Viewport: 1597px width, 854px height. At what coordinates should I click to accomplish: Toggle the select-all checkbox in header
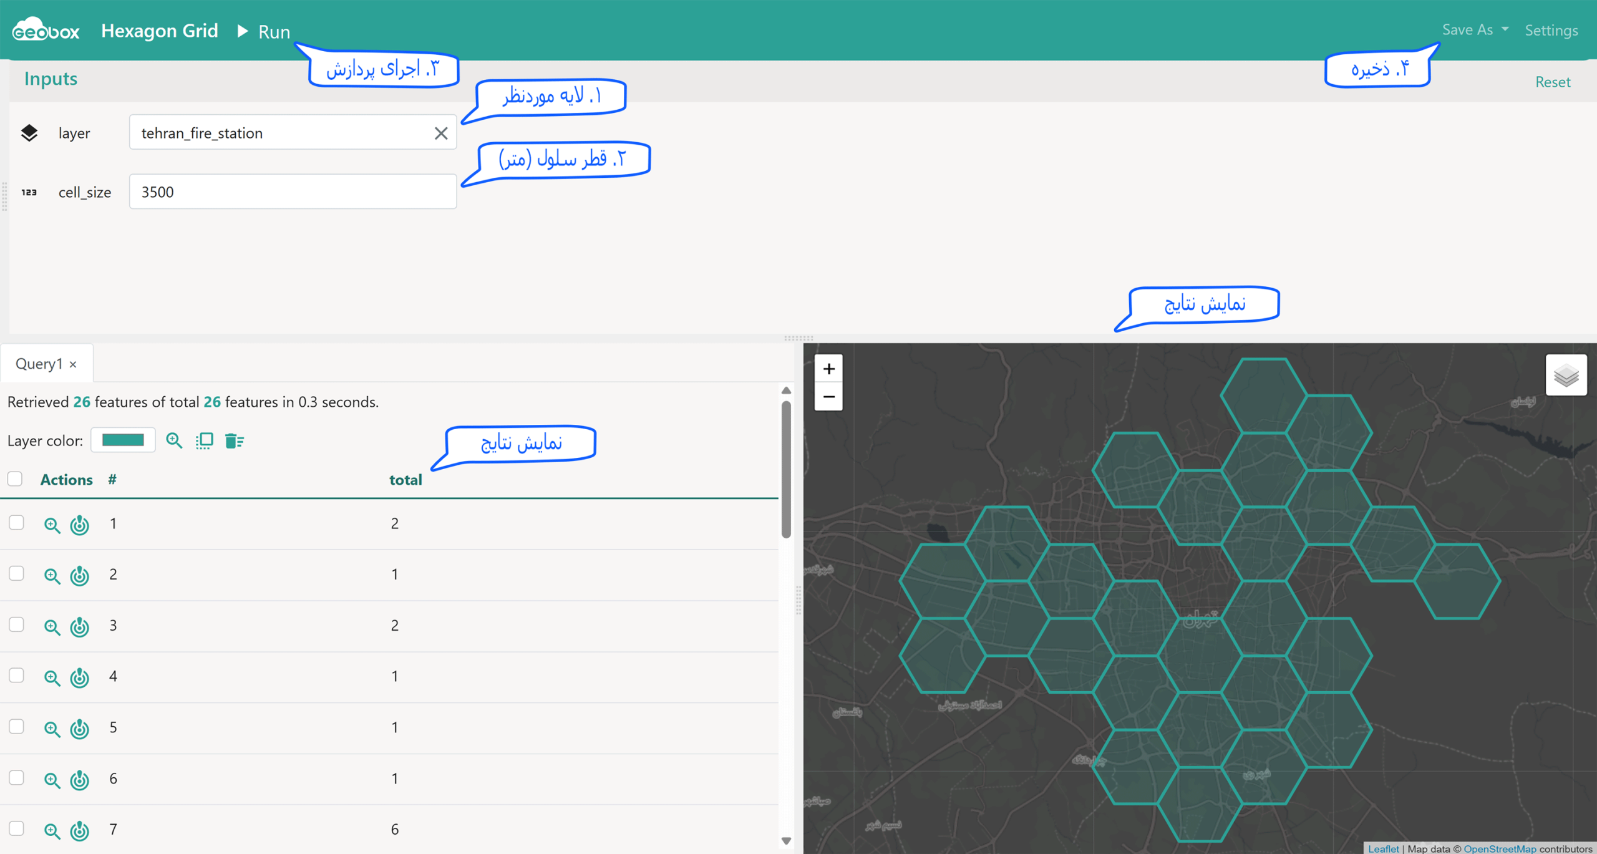15,478
